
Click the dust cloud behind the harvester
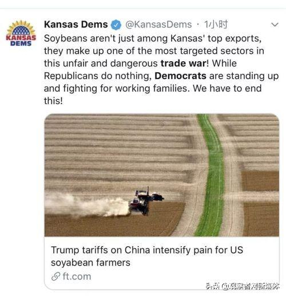(x=87, y=206)
